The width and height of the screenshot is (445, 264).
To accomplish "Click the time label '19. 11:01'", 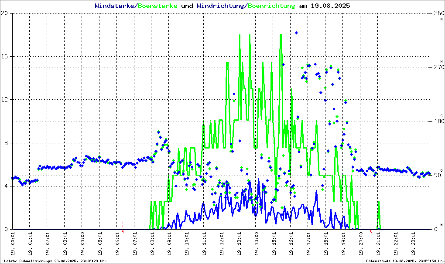I will (x=204, y=244).
